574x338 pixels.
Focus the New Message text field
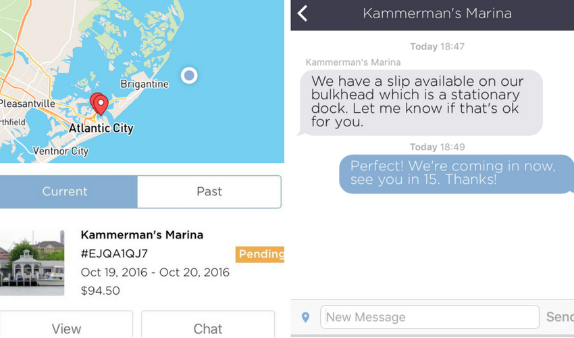coord(429,317)
